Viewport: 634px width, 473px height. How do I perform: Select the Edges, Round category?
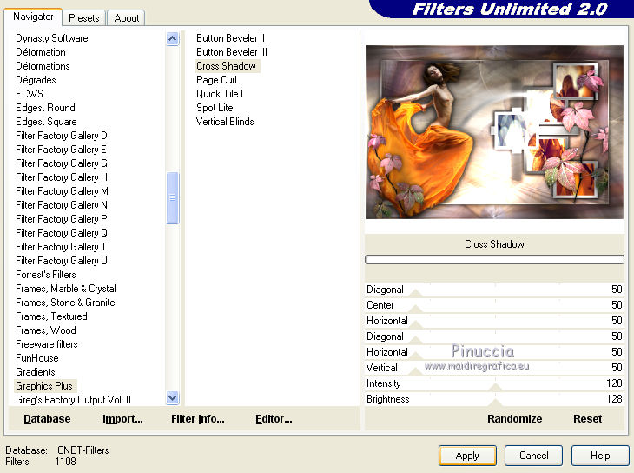45,108
